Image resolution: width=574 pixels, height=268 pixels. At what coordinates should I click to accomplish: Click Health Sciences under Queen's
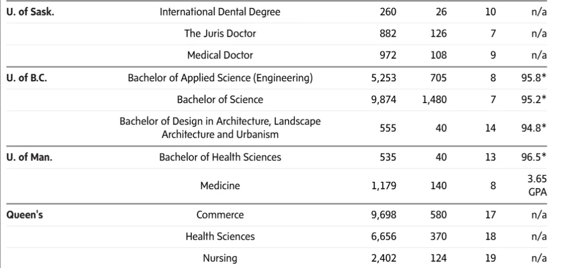220,236
